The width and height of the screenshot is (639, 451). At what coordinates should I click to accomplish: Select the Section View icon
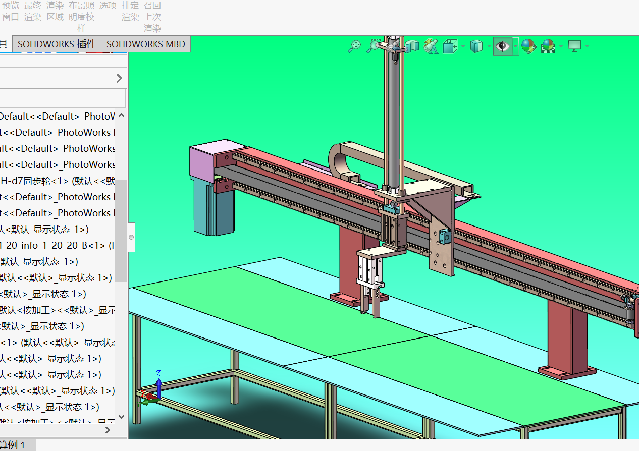[412, 46]
